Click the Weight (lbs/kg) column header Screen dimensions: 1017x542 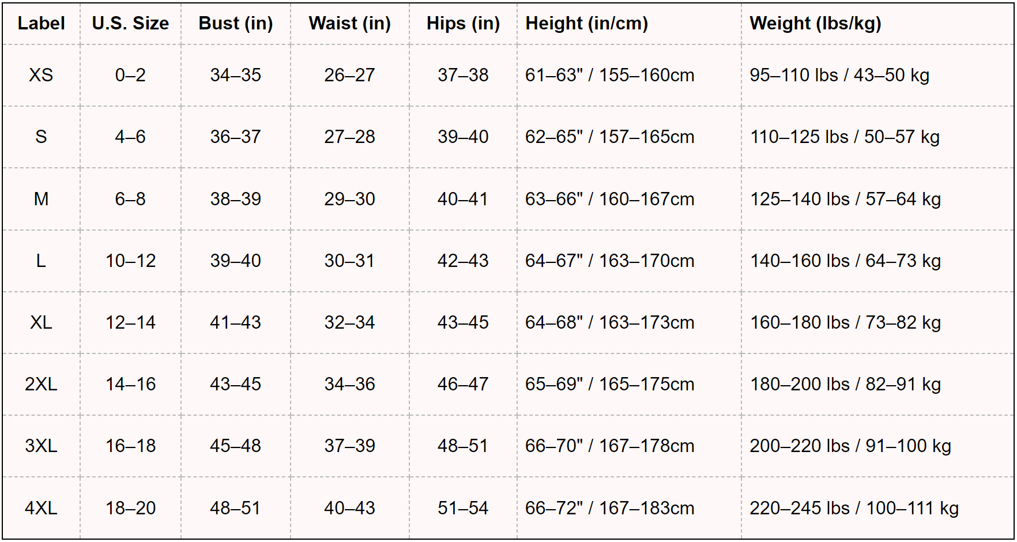click(815, 24)
